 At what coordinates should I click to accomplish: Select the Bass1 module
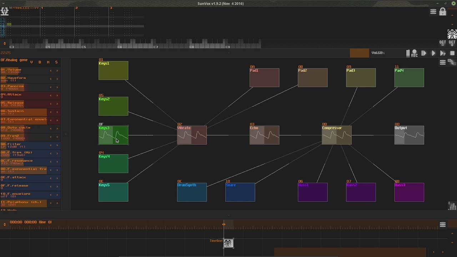coord(312,192)
